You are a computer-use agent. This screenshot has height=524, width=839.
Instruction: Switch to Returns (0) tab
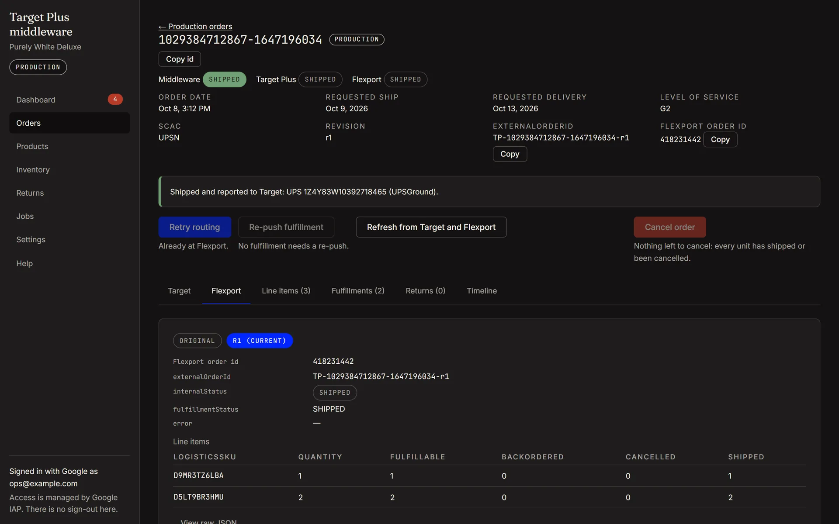pos(426,291)
